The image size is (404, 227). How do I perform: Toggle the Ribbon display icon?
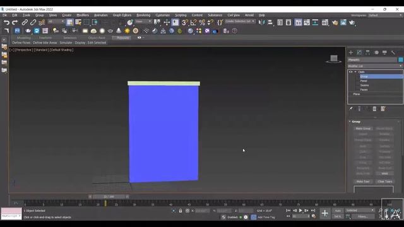click(x=298, y=23)
